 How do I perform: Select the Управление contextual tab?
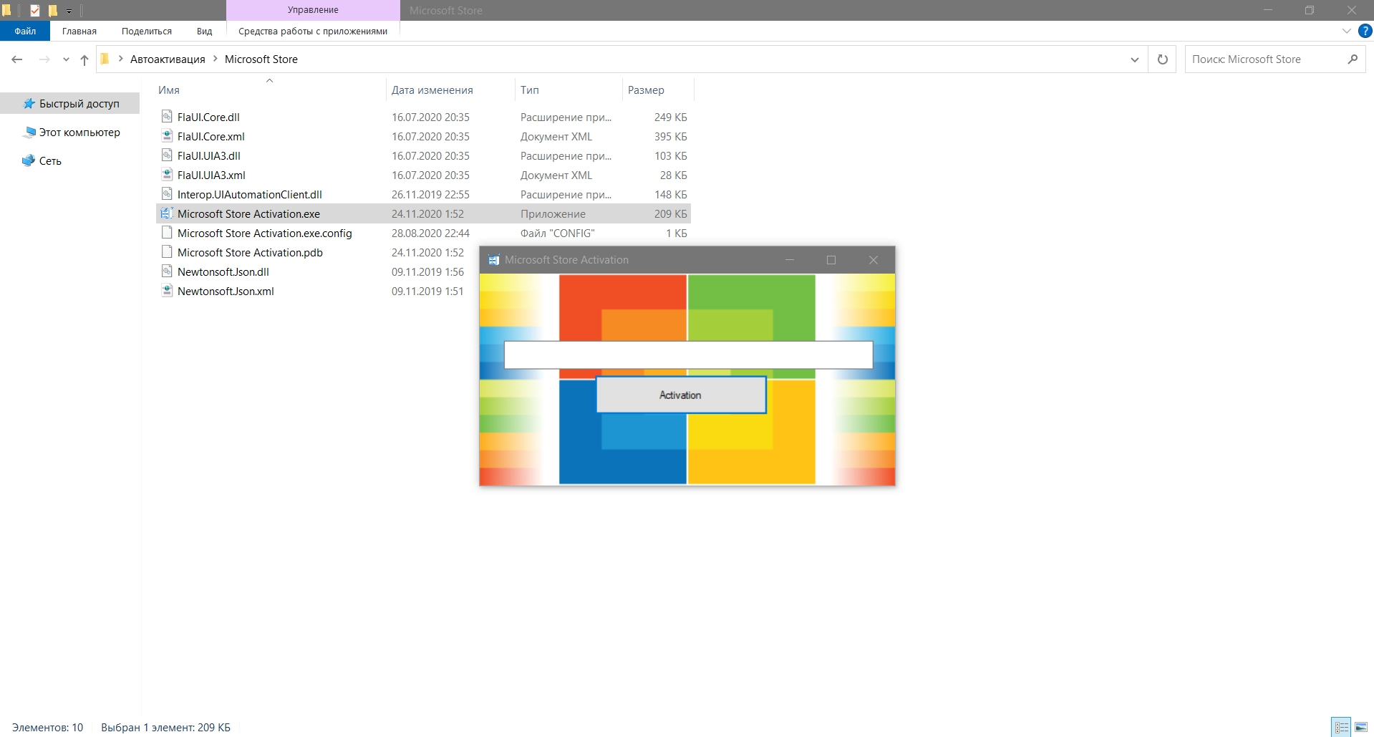pyautogui.click(x=313, y=10)
